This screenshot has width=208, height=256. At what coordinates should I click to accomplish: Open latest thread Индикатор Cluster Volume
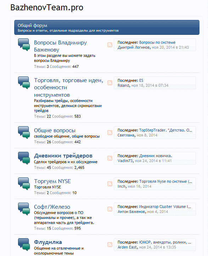[x=165, y=207]
